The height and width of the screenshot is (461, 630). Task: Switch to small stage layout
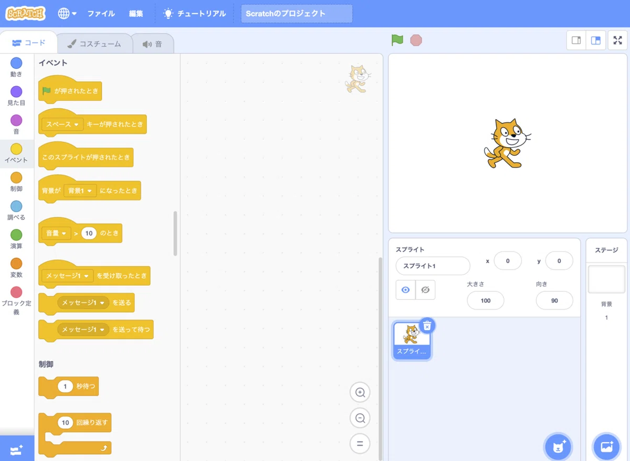click(576, 40)
